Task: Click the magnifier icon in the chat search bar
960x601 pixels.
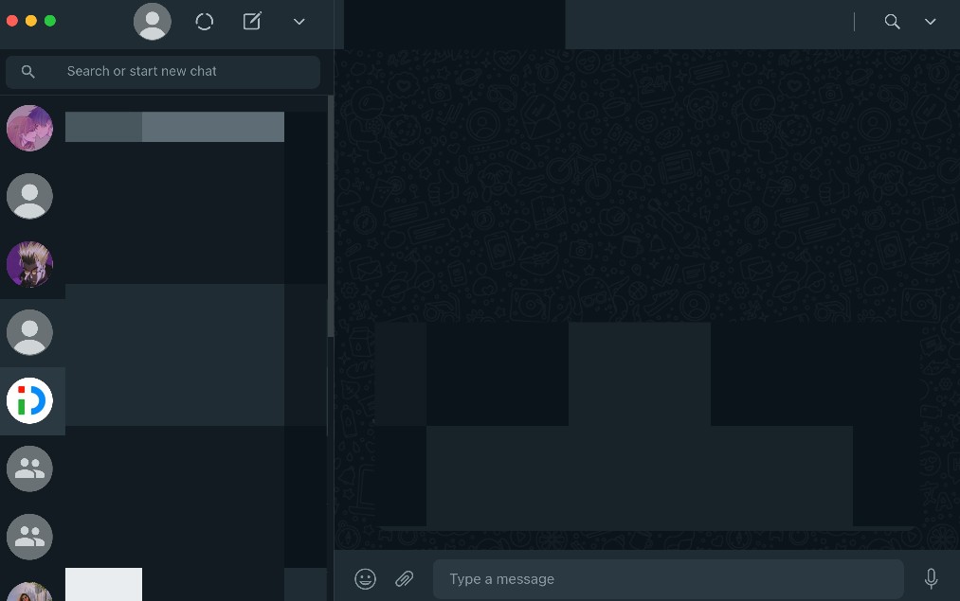Action: coord(28,72)
